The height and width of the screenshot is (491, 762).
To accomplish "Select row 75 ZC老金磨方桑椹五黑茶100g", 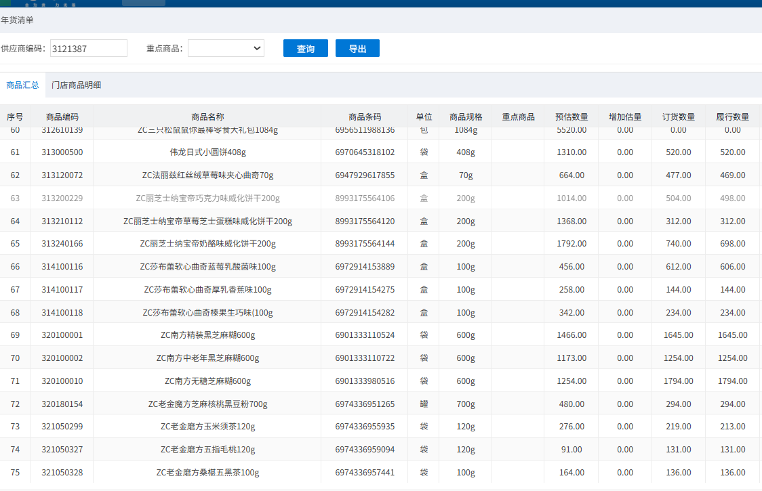I will tap(207, 473).
